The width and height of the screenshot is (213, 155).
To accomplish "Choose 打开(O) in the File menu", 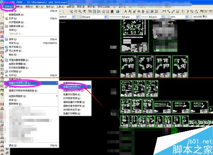I will pos(31,18).
